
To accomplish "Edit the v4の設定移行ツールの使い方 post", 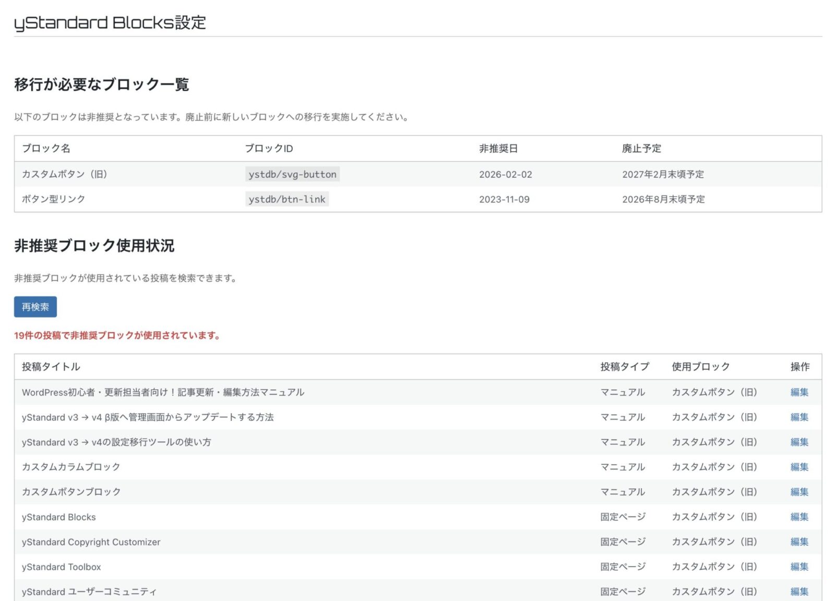I will click(799, 442).
